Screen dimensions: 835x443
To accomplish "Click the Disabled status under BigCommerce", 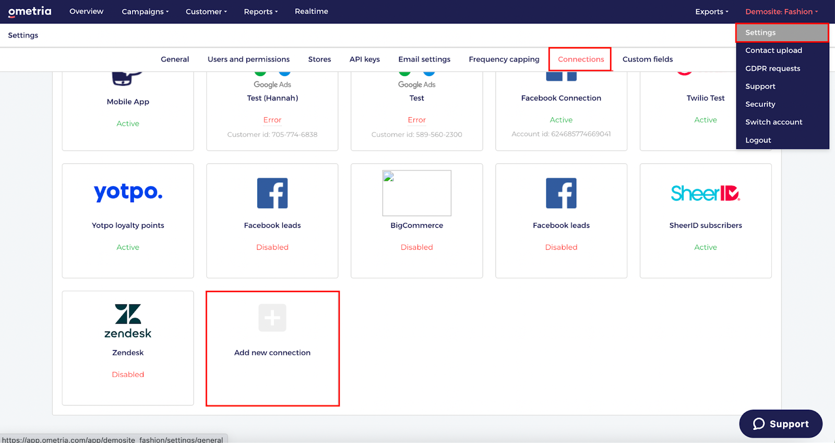I will [x=417, y=247].
